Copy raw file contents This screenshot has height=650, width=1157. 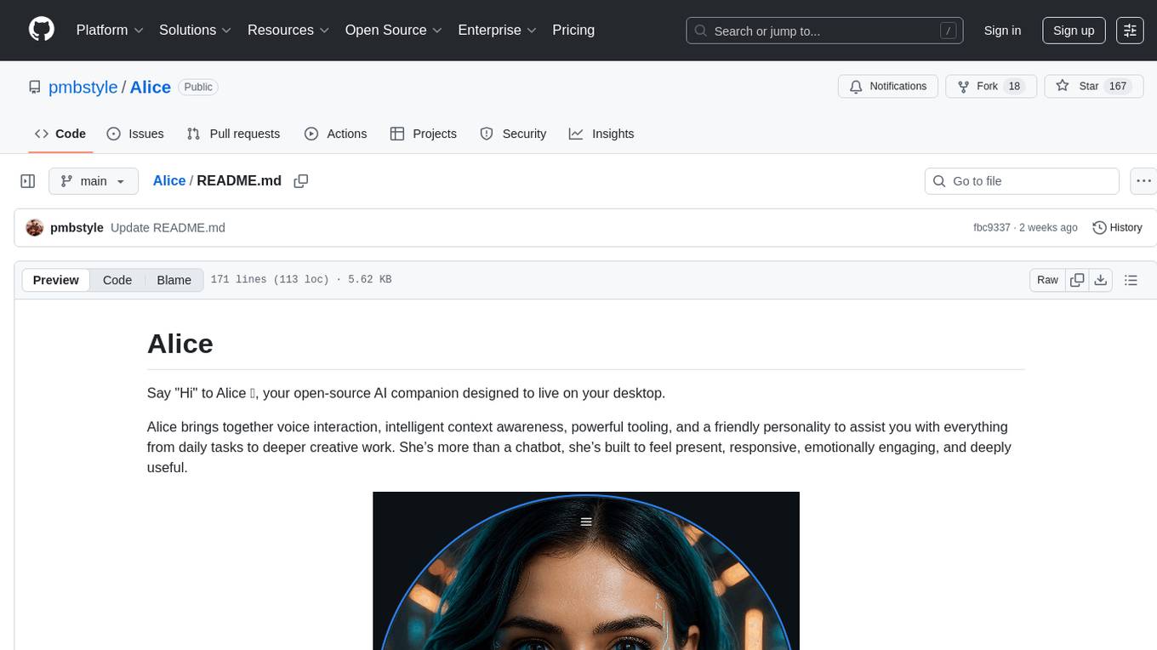(1077, 280)
